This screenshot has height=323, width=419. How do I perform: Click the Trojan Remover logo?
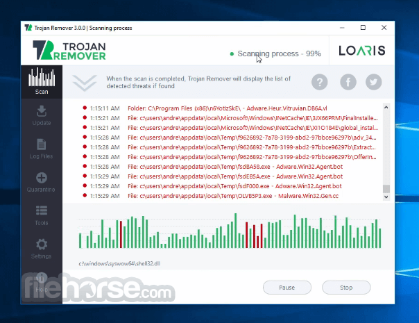point(69,50)
